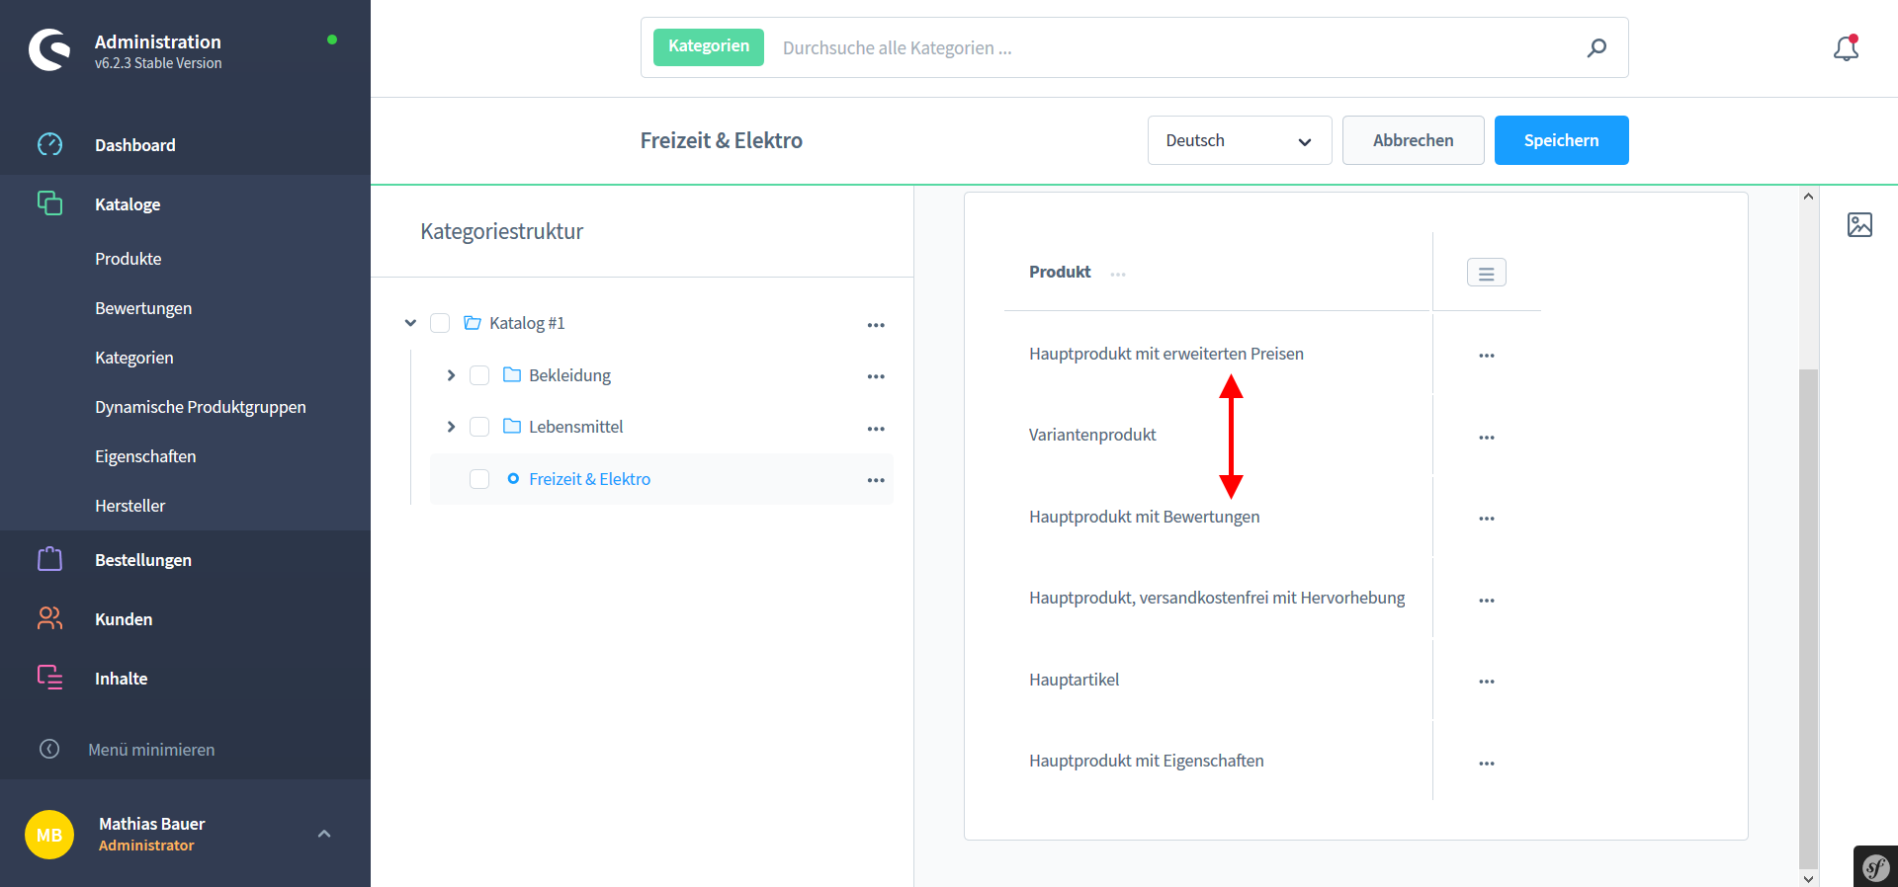Click the vertical scrollbar thumb
Screen dimensions: 1898x887
[x=1808, y=612]
